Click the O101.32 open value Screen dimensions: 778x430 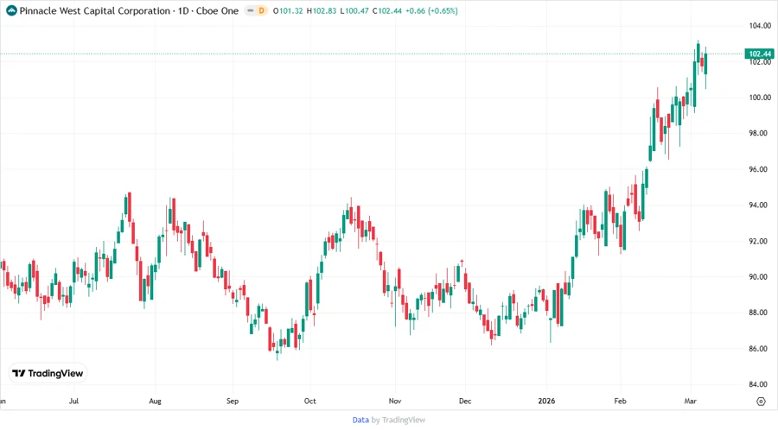coord(288,10)
